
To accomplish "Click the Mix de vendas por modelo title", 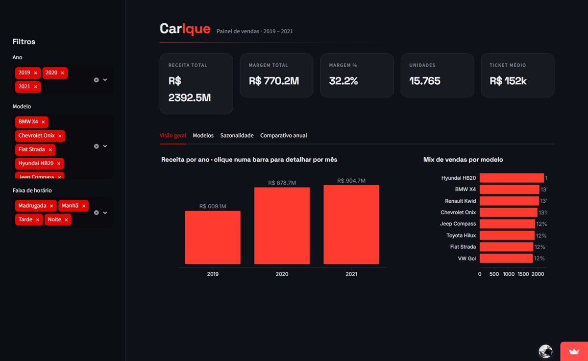I will click(x=463, y=160).
